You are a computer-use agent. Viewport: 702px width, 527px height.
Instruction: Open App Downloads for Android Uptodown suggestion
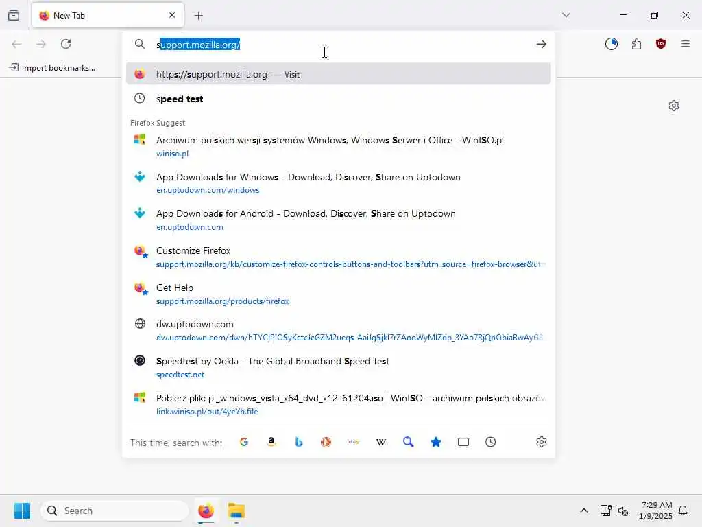(x=339, y=220)
